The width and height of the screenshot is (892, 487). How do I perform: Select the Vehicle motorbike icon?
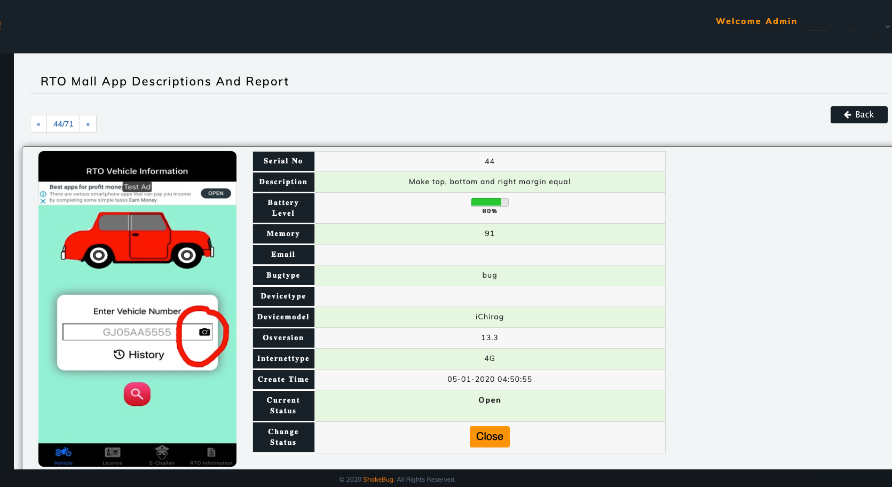pyautogui.click(x=63, y=452)
